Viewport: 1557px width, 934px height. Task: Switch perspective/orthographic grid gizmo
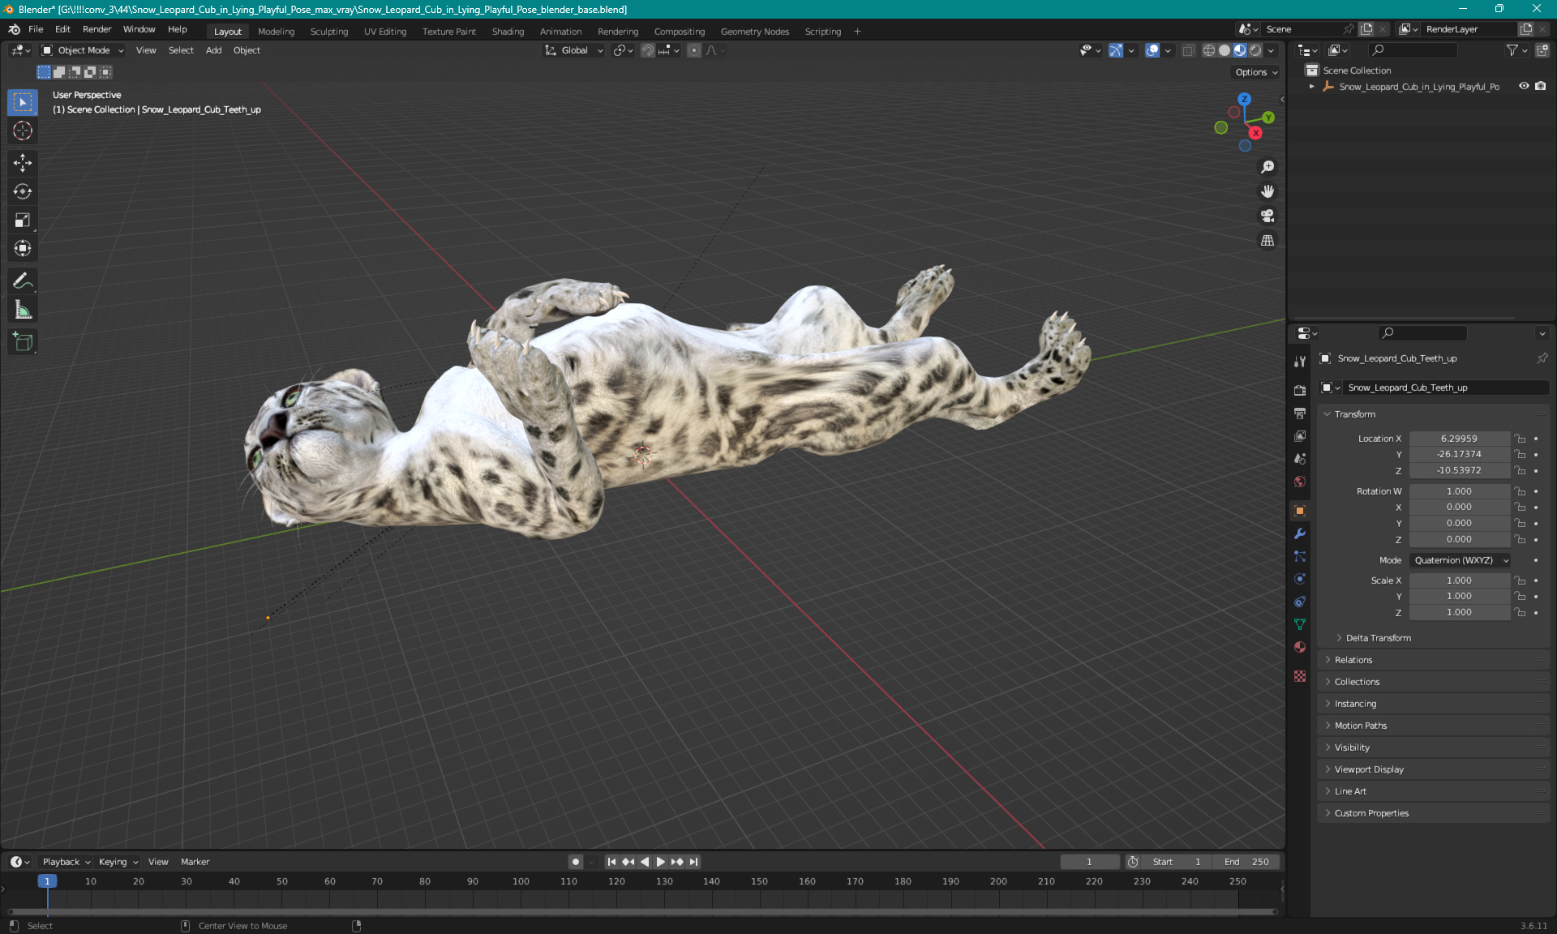click(1267, 240)
